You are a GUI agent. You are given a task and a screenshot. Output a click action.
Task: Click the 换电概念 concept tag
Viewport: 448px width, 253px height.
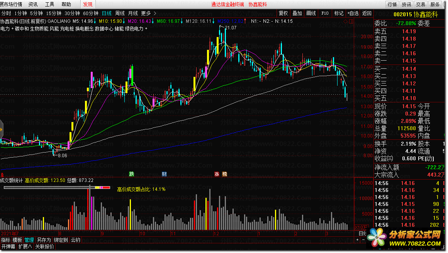pos(85,29)
